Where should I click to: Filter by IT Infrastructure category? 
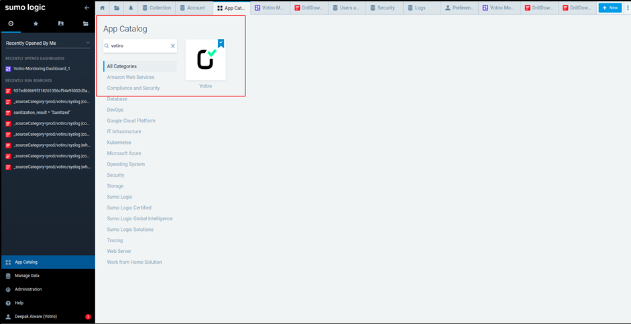click(124, 131)
